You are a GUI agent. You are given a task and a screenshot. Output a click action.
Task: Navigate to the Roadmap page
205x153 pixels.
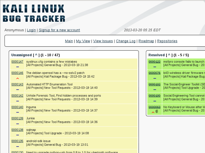pyautogui.click(x=146, y=41)
